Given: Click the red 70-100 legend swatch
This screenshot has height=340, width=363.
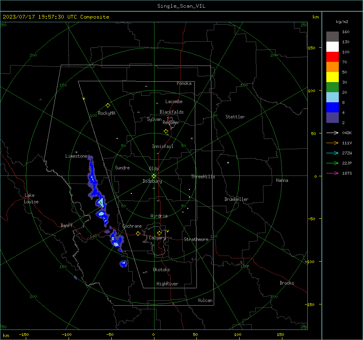Looking at the screenshot, I should [x=332, y=57].
